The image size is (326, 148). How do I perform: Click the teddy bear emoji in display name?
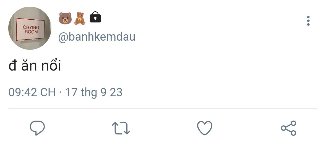[80, 19]
